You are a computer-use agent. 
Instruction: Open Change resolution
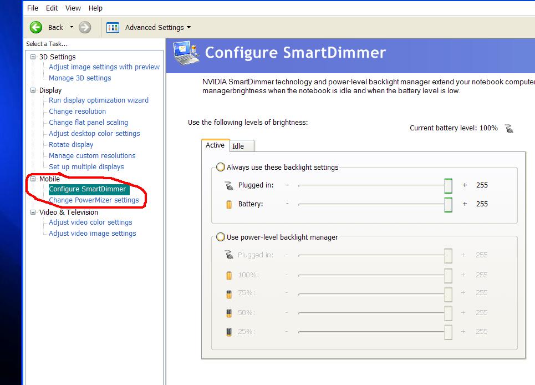77,112
